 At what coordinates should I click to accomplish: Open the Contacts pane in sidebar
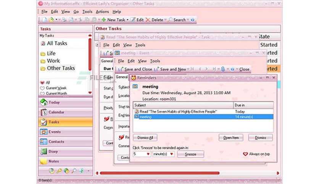[66, 142]
